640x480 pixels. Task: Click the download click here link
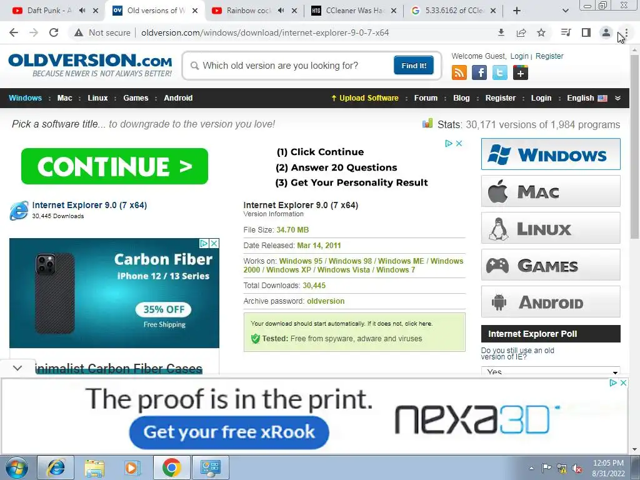pos(418,323)
